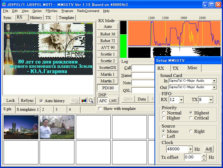Select Normal priority radio button

[164, 113]
